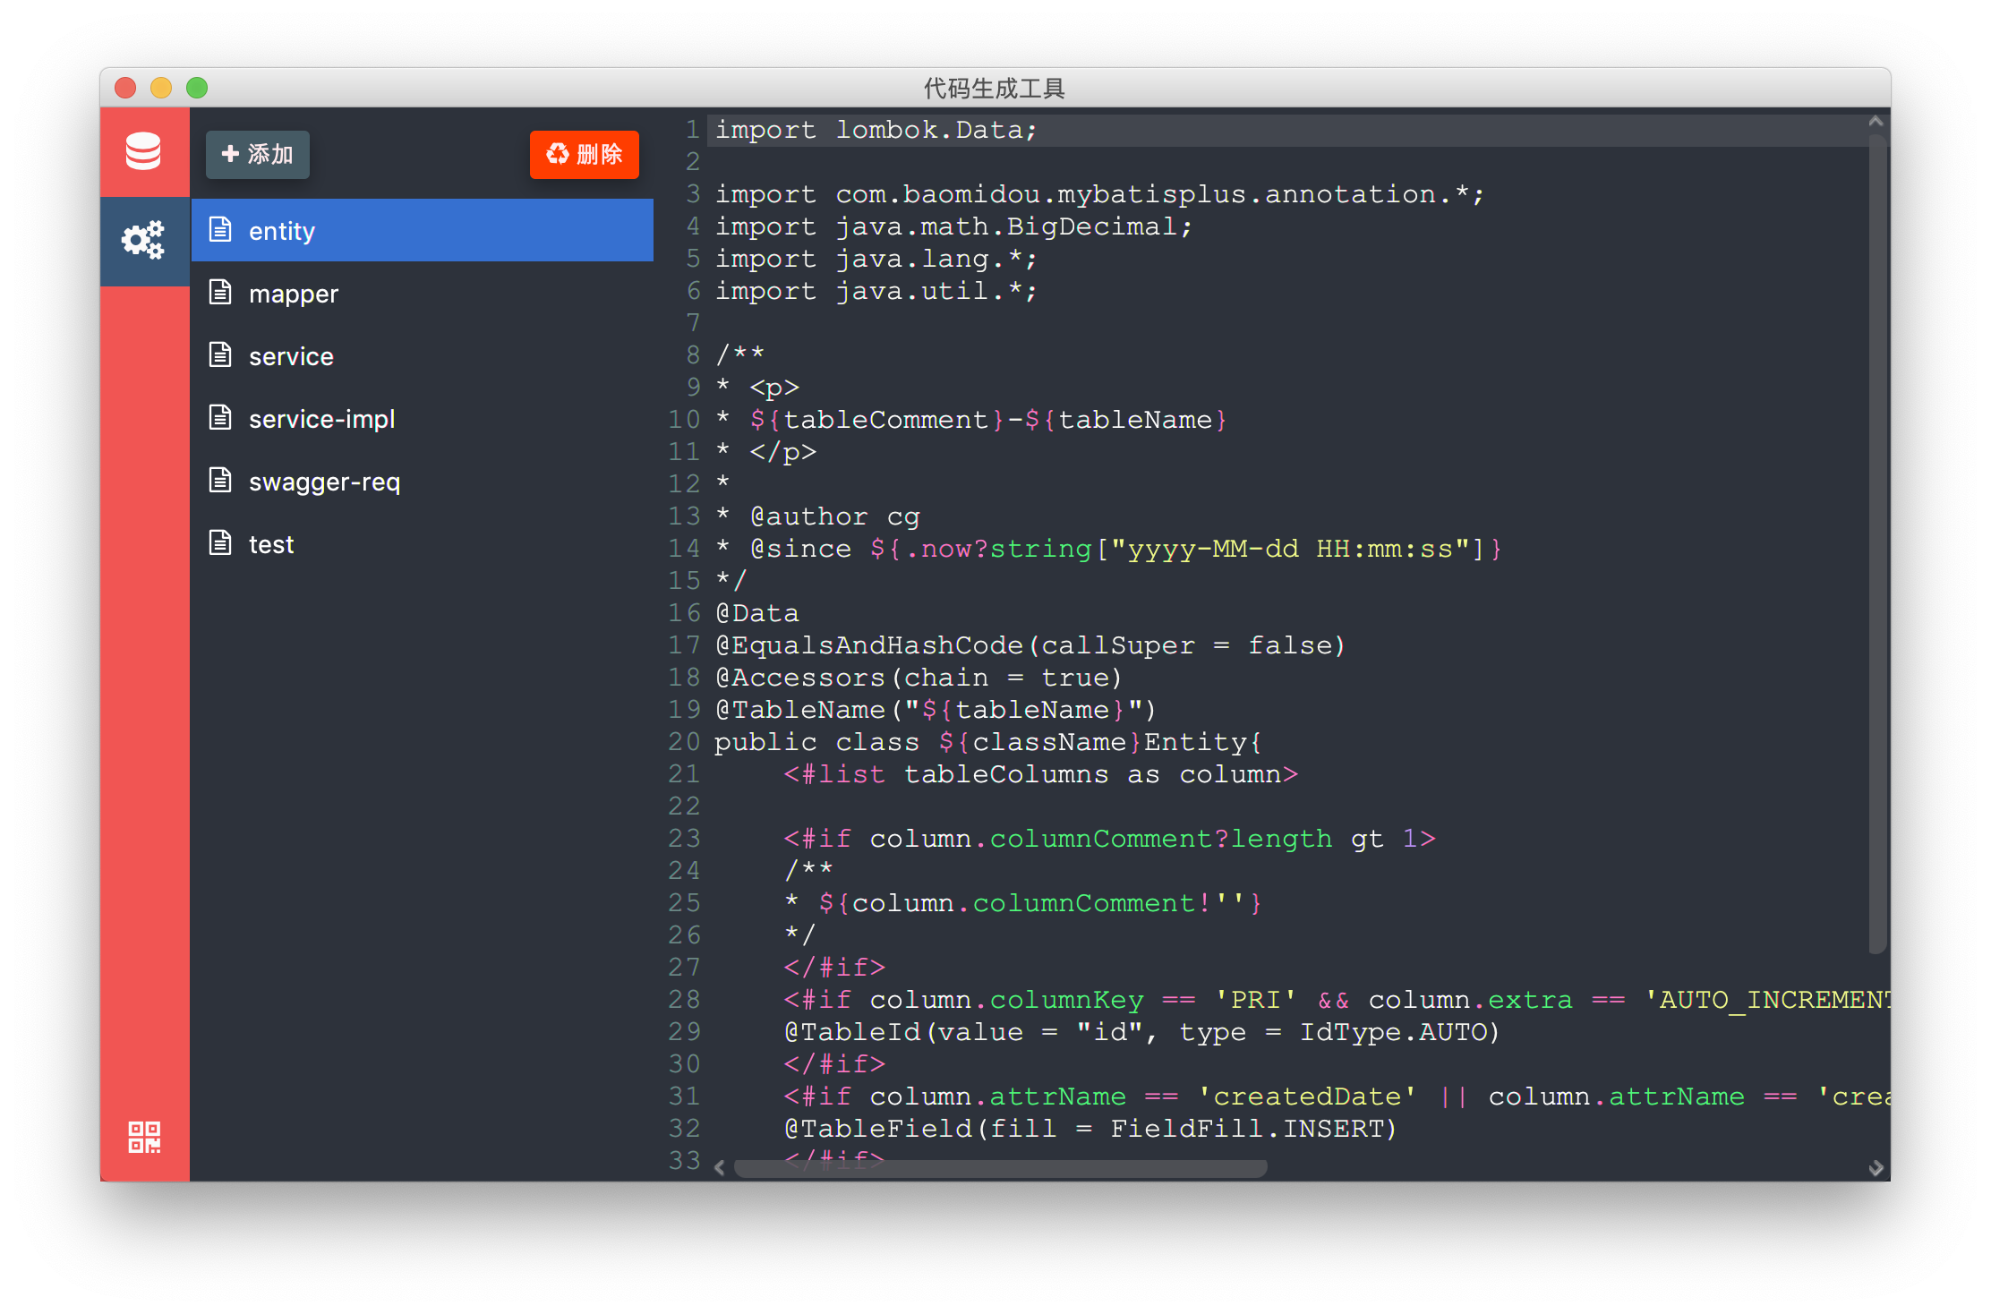This screenshot has width=1991, height=1314.
Task: Select the test template
Action: (271, 544)
